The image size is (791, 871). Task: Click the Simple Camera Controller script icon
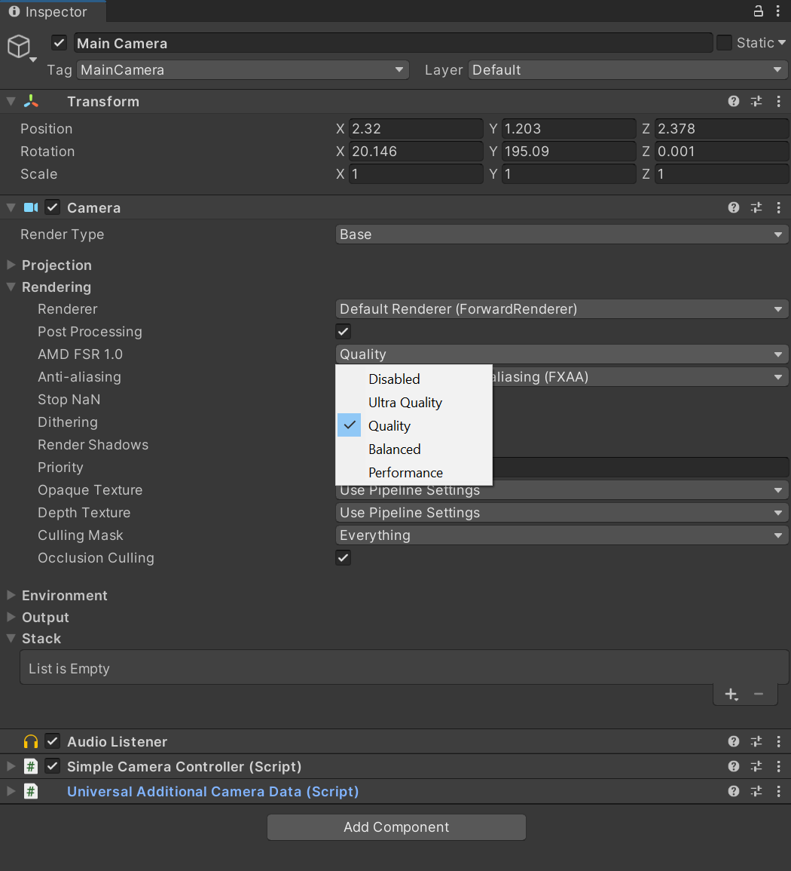(x=30, y=766)
